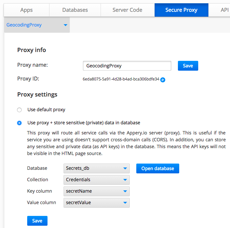Open the GeocodingProxy selector dropdown
The height and width of the screenshot is (228, 230).
coord(37,25)
